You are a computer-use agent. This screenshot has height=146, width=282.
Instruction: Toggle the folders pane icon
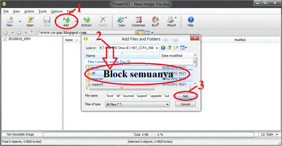(x=140, y=33)
